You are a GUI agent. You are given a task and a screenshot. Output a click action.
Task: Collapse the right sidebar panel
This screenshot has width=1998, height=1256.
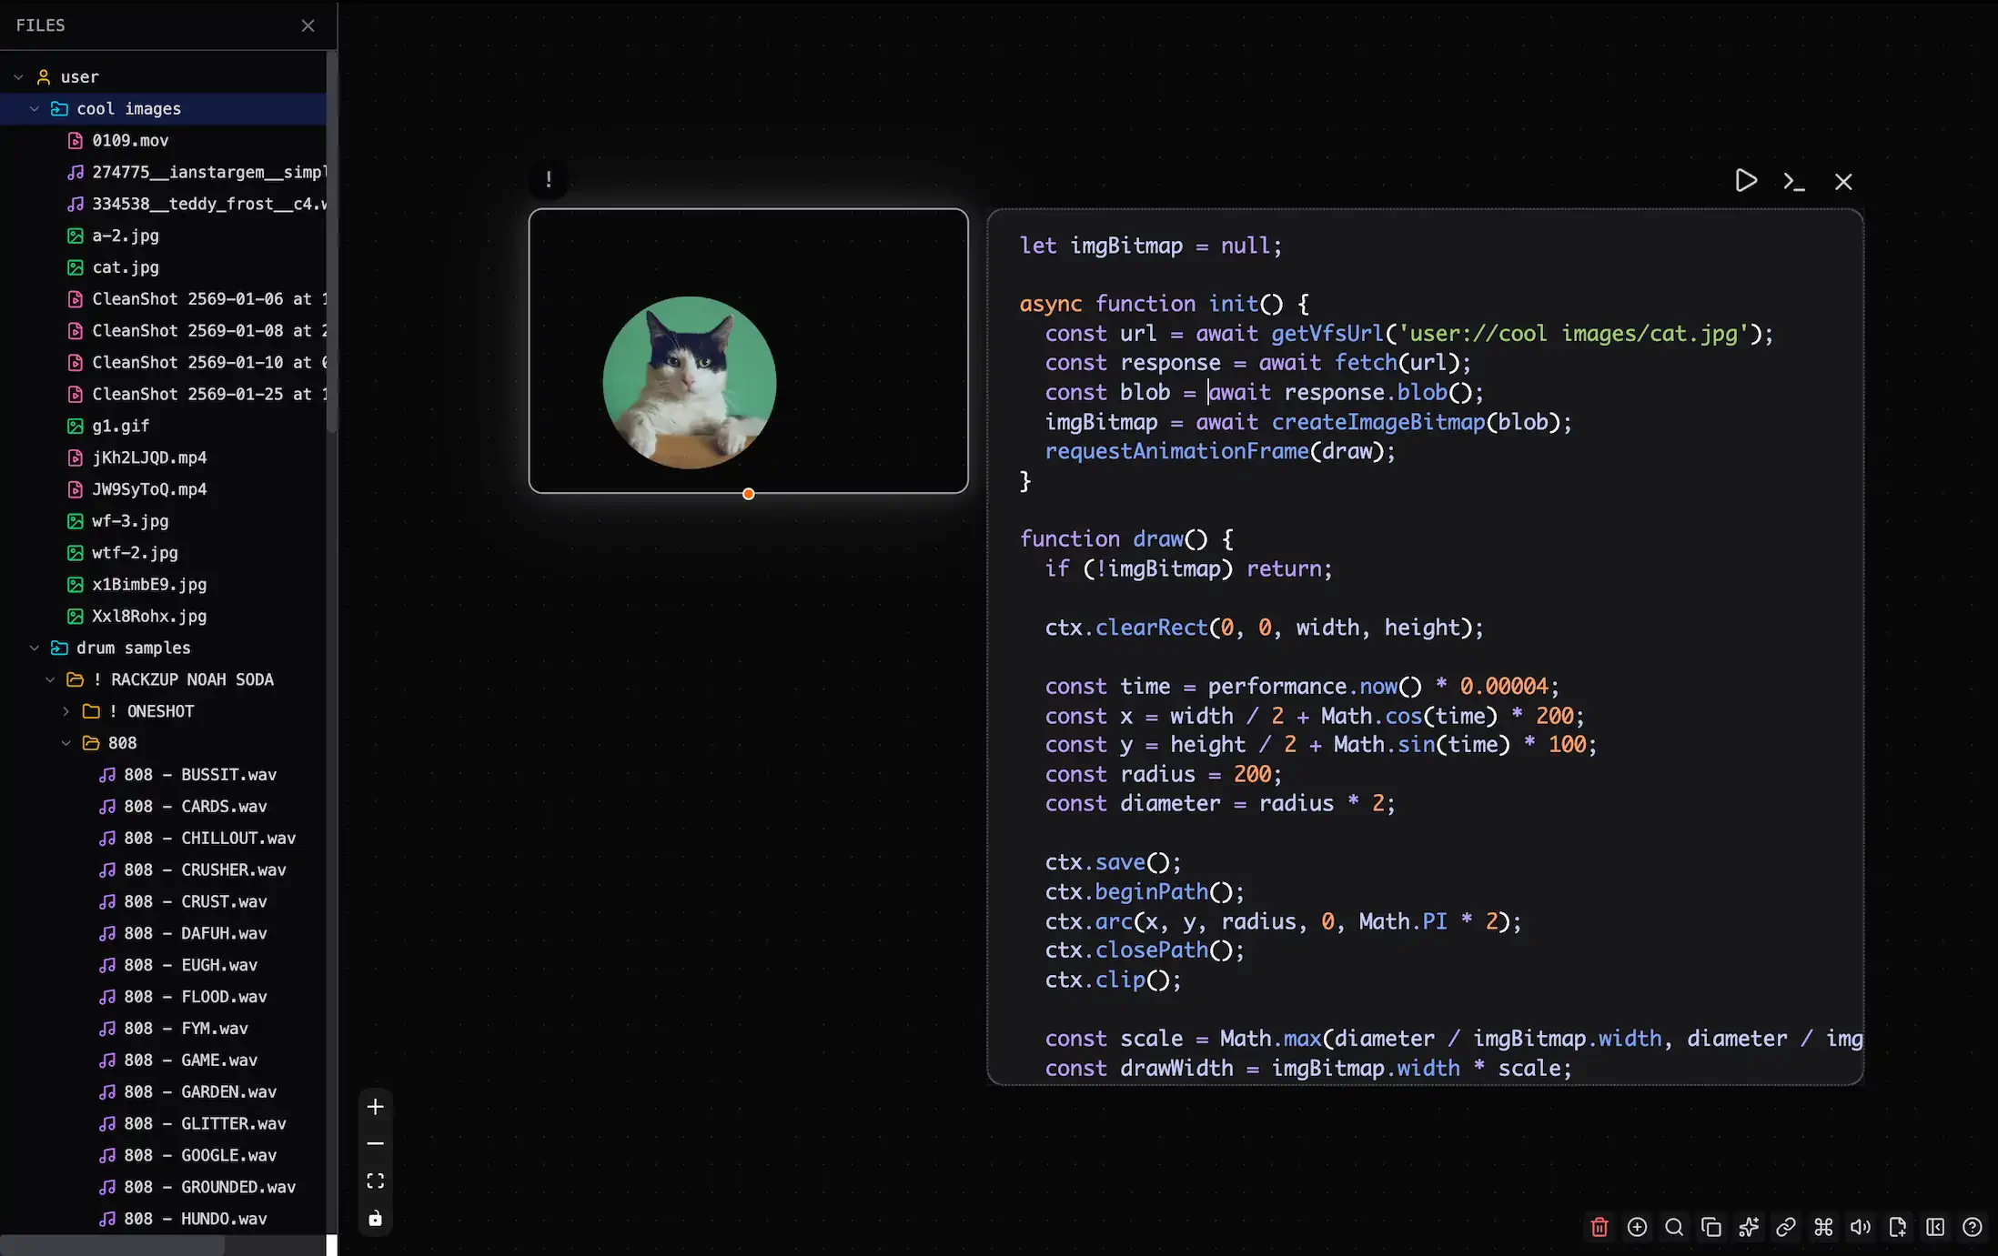[1934, 1227]
